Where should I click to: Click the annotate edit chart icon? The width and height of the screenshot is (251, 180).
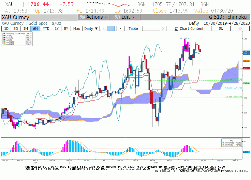tap(221, 29)
